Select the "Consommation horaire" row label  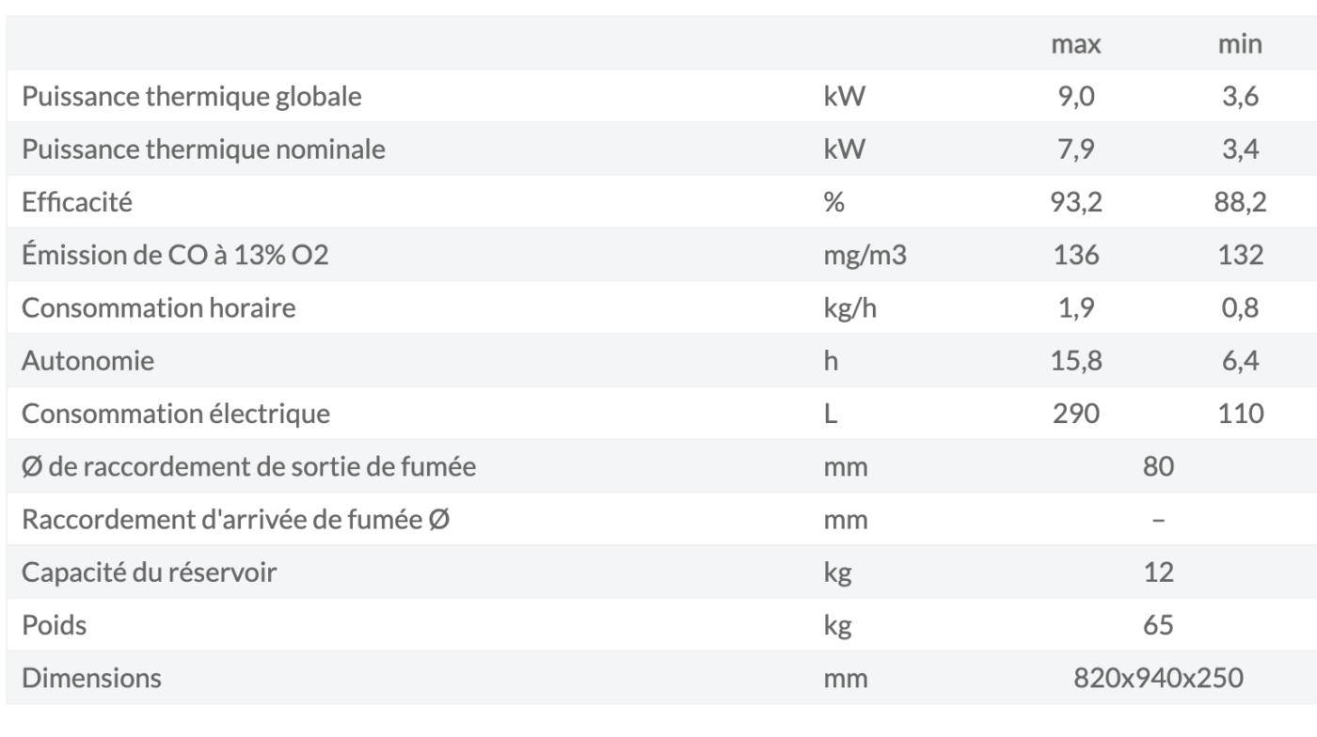point(158,308)
